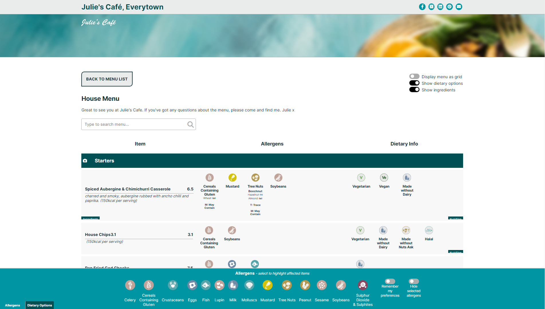Screen dimensions: 545x309
Task: Click the camera icon beside Starters
Action: 85,161
